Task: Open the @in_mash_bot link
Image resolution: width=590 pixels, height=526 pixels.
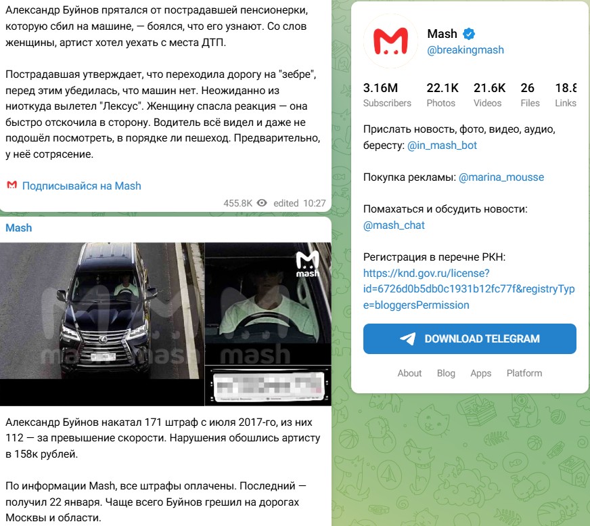Action: tap(442, 146)
